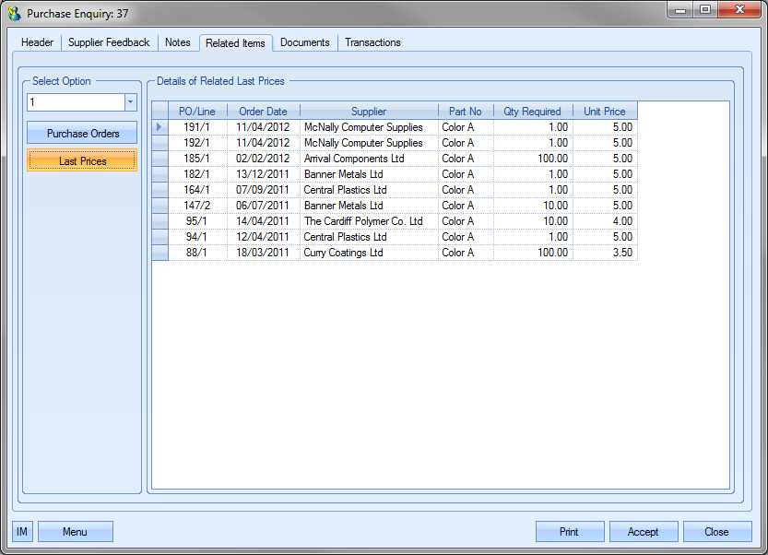This screenshot has width=768, height=555.
Task: Click the Print button
Action: 570,532
